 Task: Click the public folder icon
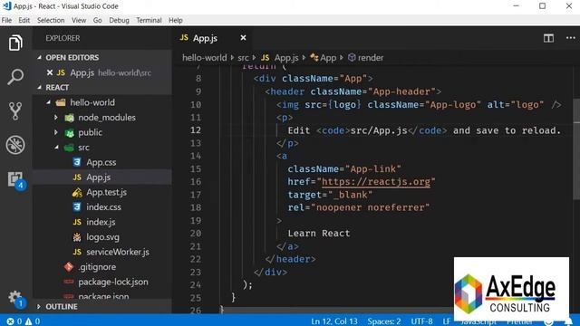point(69,133)
